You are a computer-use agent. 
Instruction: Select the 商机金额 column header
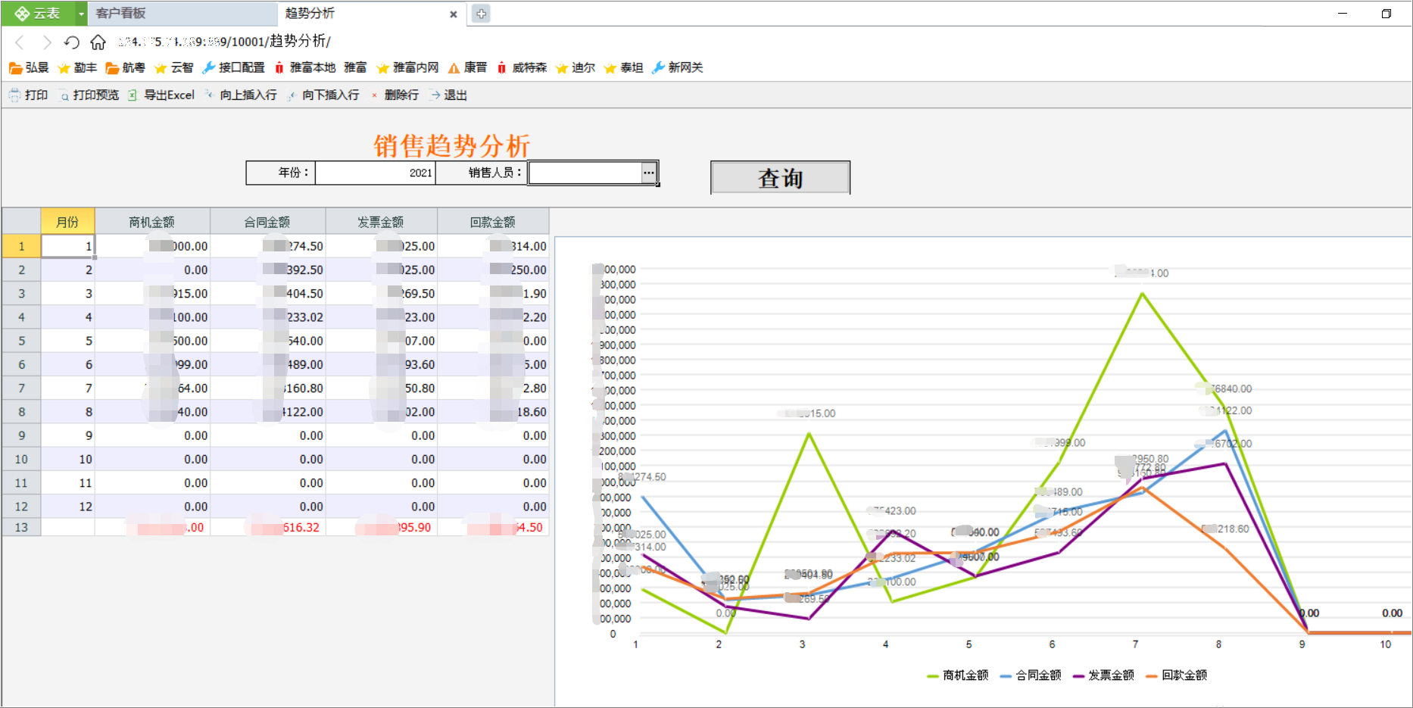pos(152,222)
